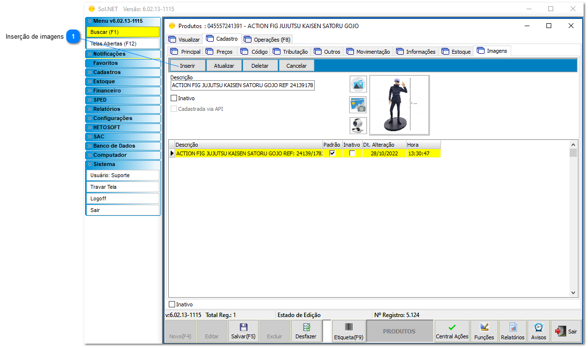Open Central Ações with the green checkmark icon

[x=452, y=331]
